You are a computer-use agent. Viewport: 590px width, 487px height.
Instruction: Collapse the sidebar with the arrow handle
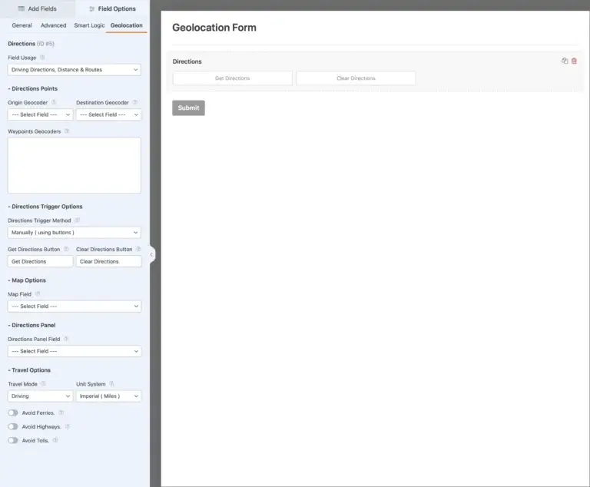152,255
